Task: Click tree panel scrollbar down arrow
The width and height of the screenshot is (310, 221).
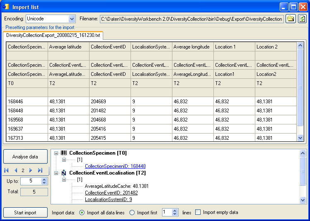Action: point(303,200)
